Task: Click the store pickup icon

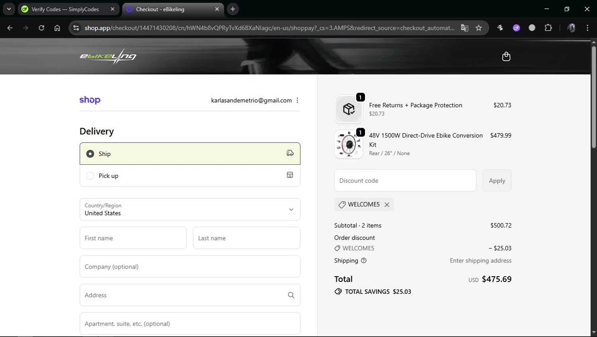Action: [290, 175]
